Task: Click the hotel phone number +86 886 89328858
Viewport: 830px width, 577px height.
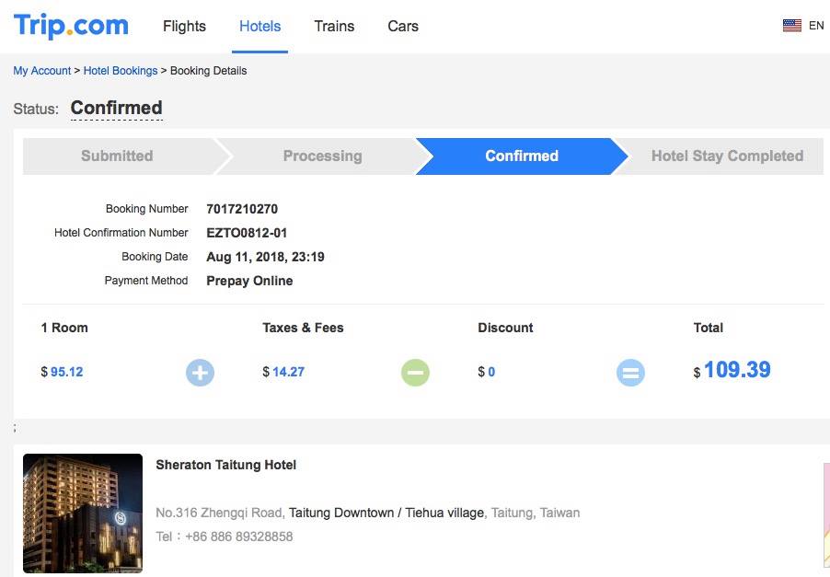Action: click(x=238, y=537)
